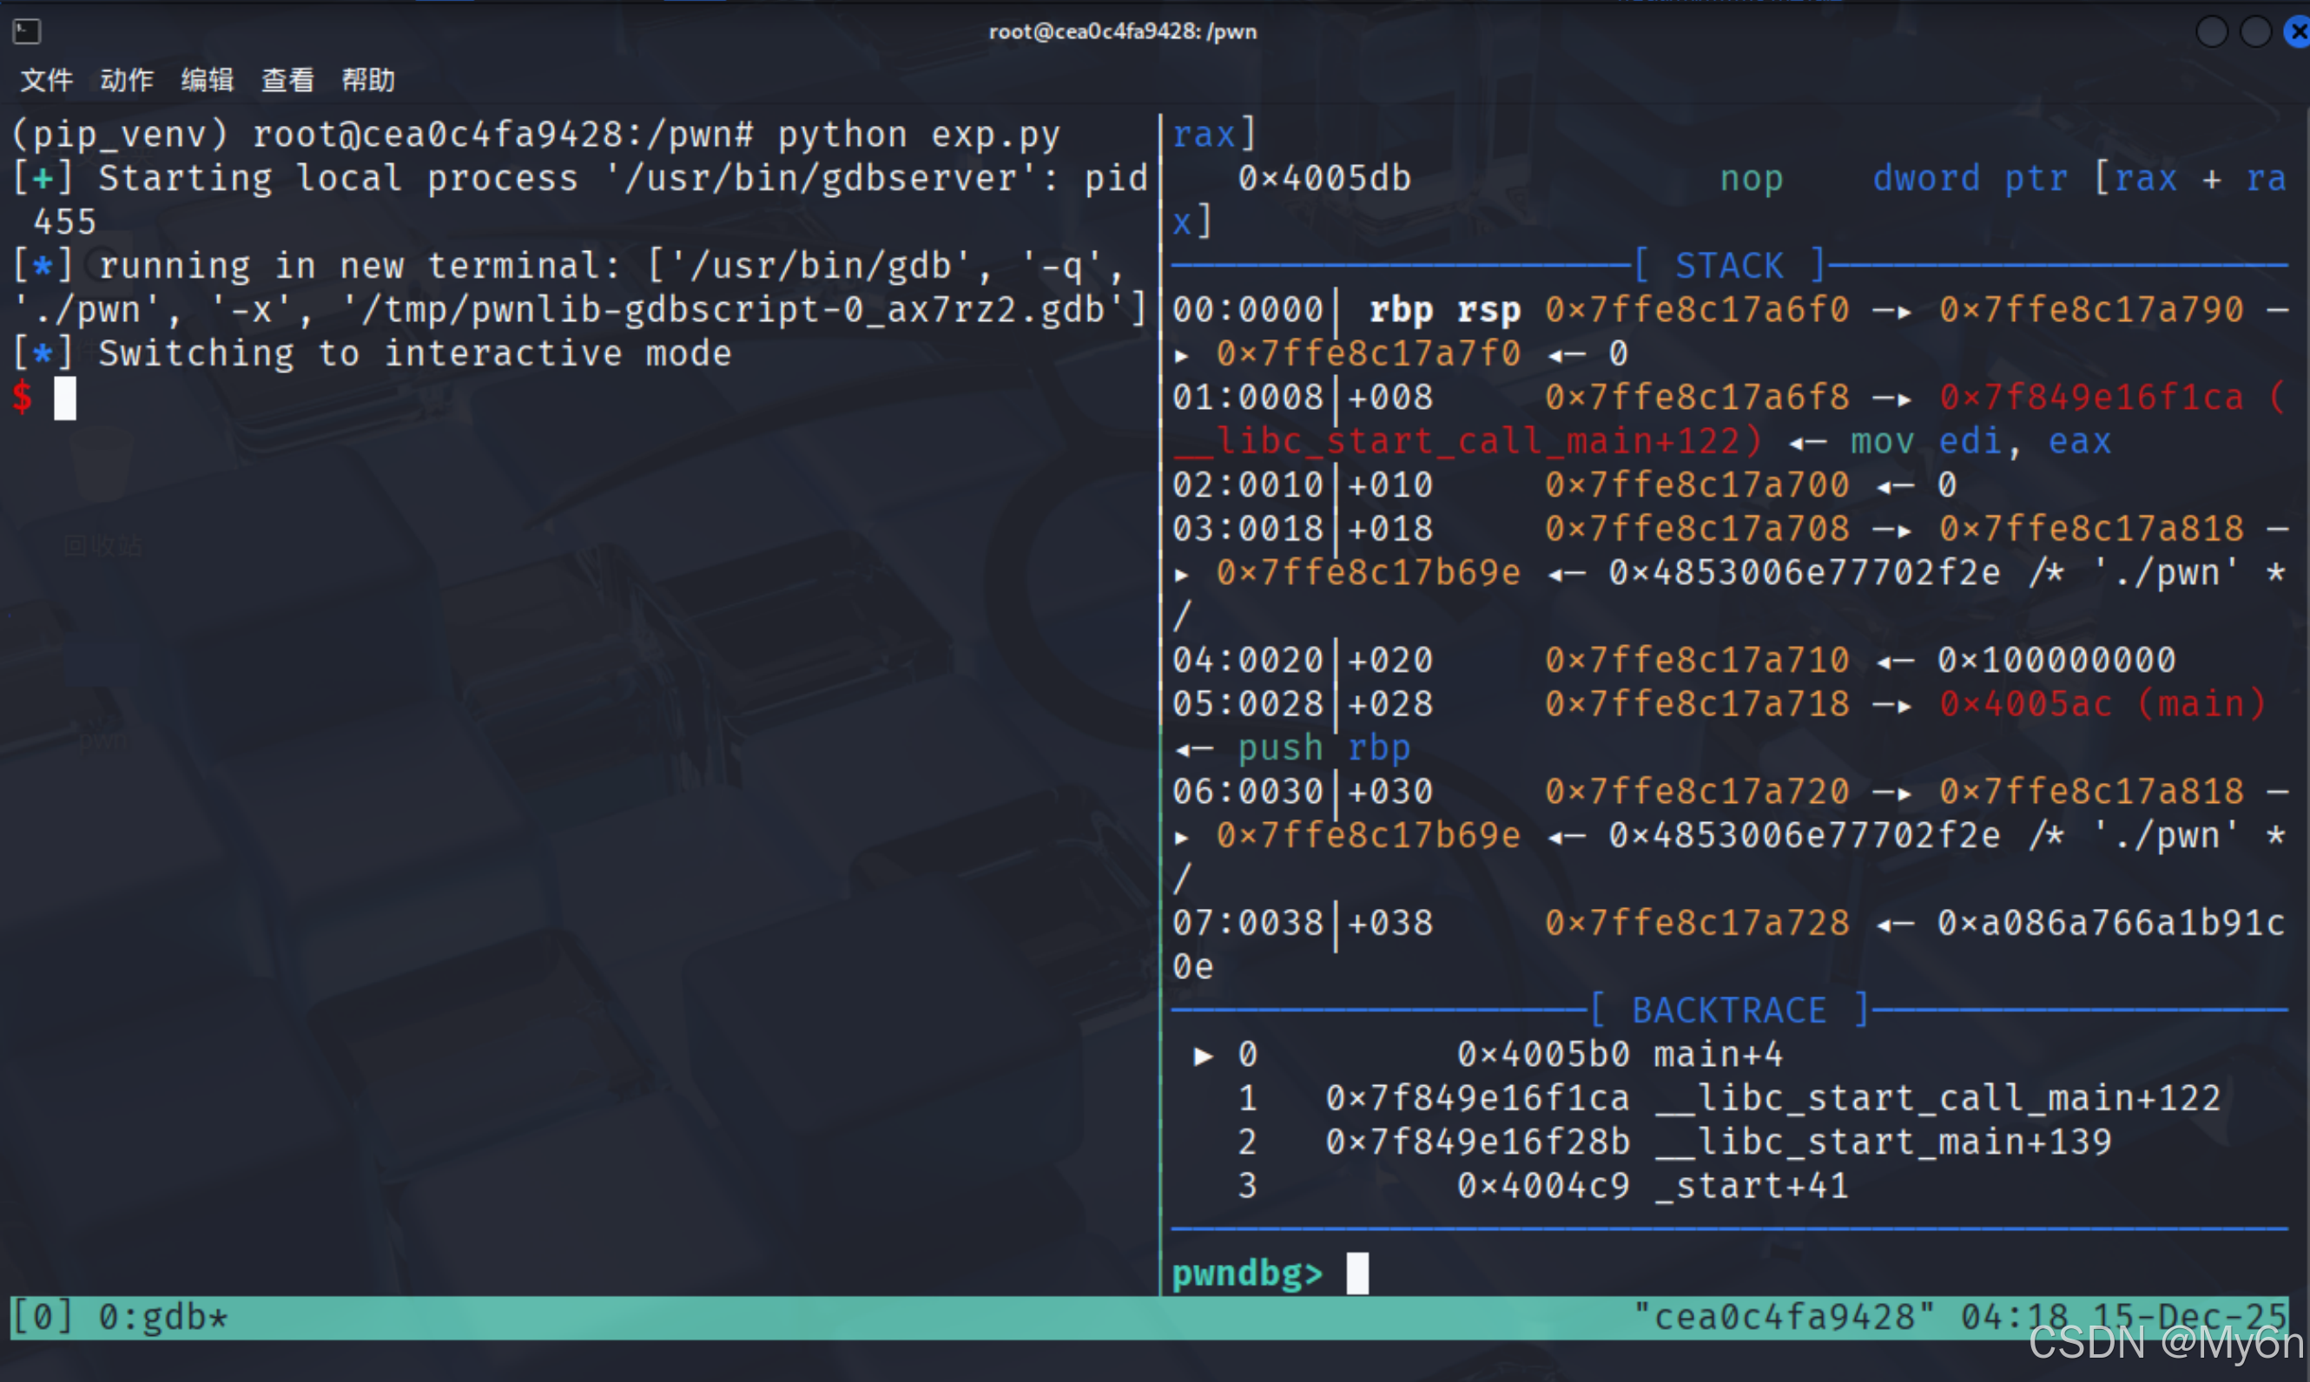Open the 查看 menu
This screenshot has width=2310, height=1382.
tap(287, 80)
